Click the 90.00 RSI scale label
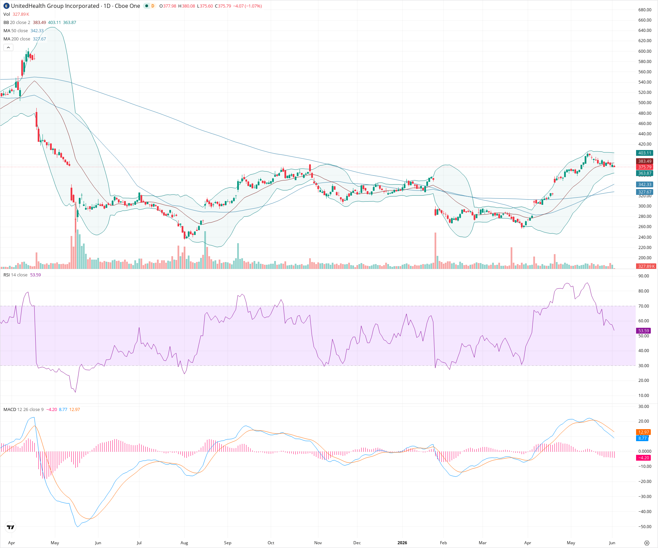Image resolution: width=658 pixels, height=548 pixels. 644,276
